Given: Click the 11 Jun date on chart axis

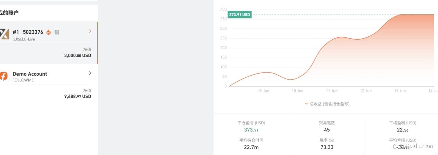Looking at the screenshot, I should point(332,91).
